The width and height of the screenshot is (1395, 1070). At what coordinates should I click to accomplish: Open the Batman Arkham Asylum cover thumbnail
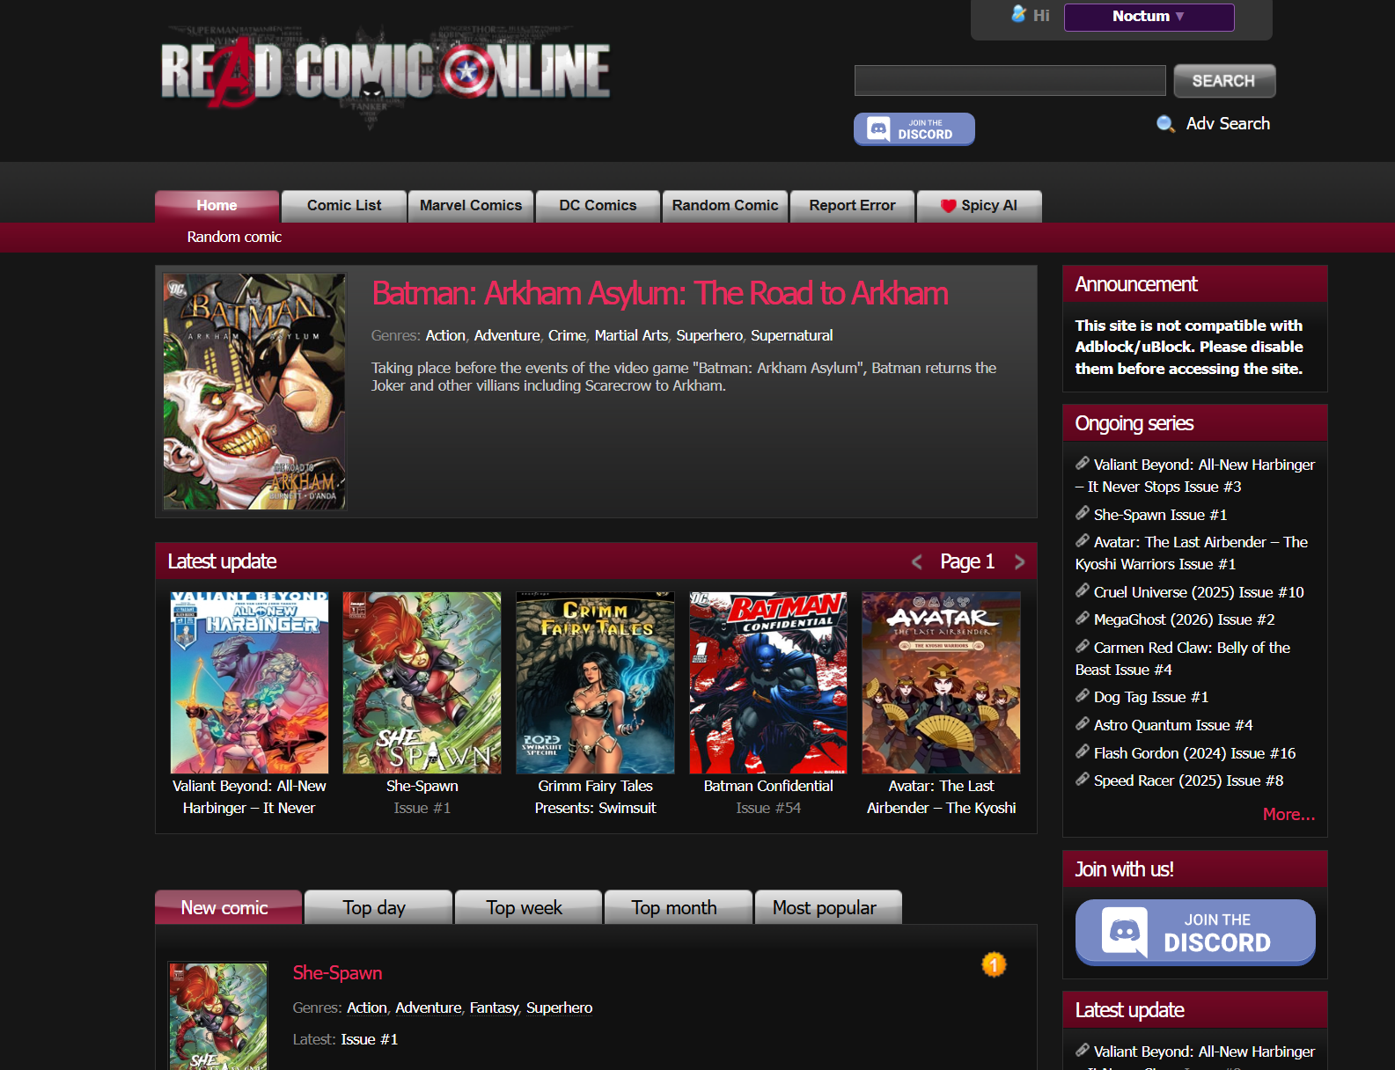pyautogui.click(x=254, y=392)
